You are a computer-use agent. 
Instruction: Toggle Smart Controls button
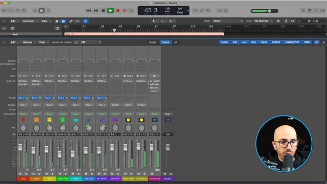tap(35, 11)
